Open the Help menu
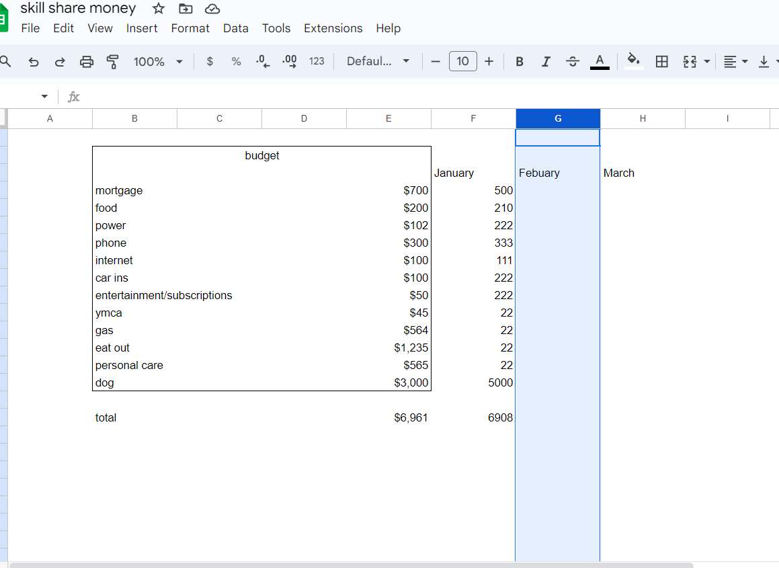Viewport: 779px width, 568px height. pyautogui.click(x=388, y=28)
